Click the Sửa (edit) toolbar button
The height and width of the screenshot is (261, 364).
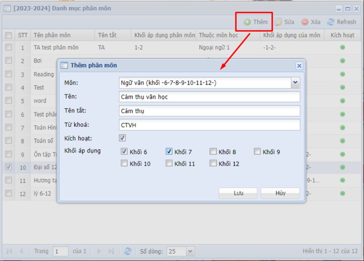(285, 22)
